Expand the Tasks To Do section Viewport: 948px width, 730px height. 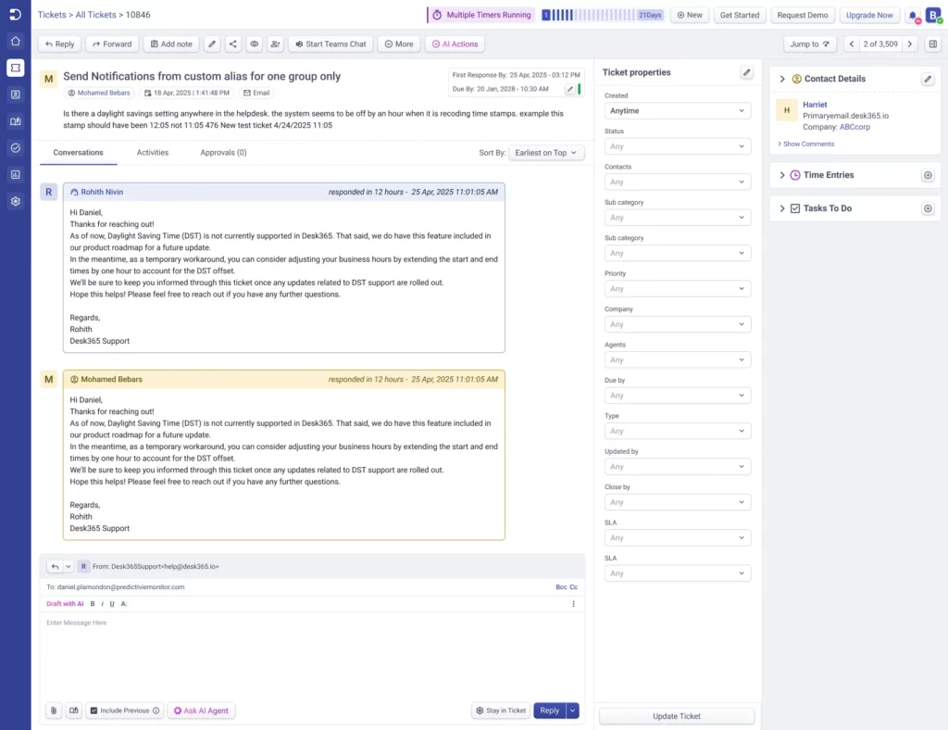pyautogui.click(x=782, y=208)
